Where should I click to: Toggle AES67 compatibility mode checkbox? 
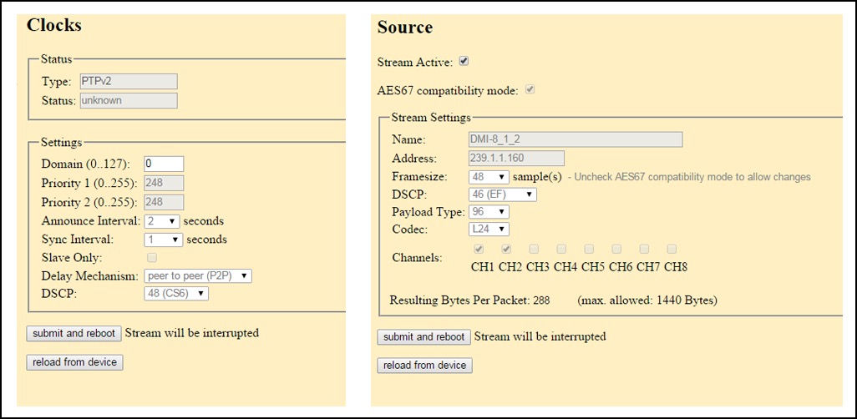(x=530, y=89)
